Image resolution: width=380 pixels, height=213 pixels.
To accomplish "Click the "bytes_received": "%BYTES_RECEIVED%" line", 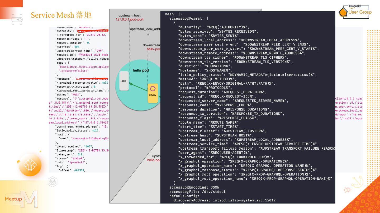I will tap(218, 31).
